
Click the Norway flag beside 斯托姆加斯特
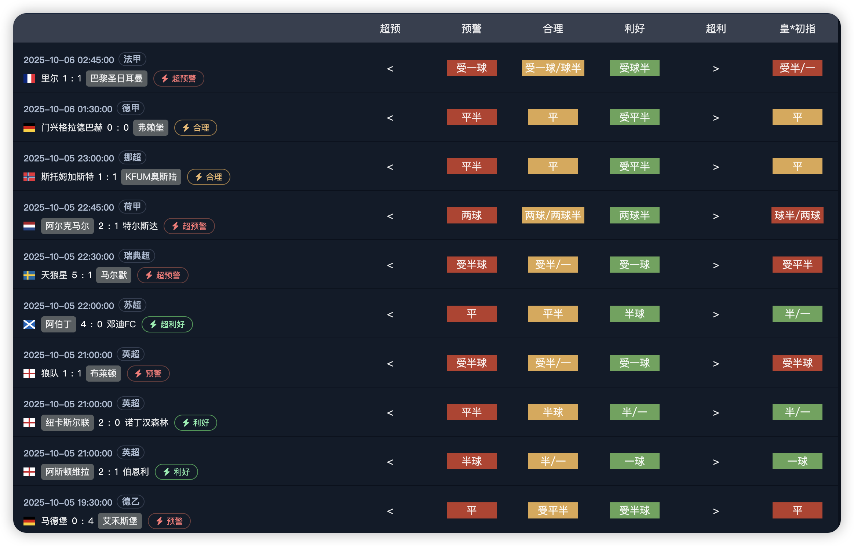(x=29, y=177)
